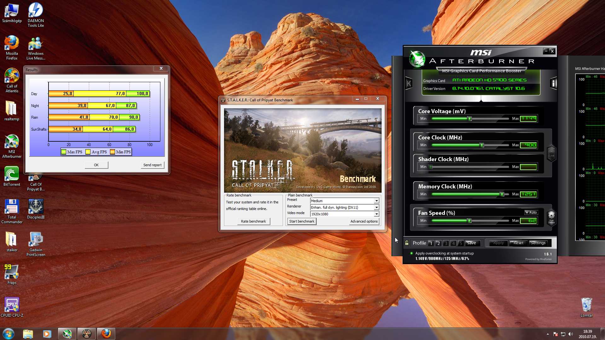
Task: Click the Afterburner Reset button
Action: point(518,243)
